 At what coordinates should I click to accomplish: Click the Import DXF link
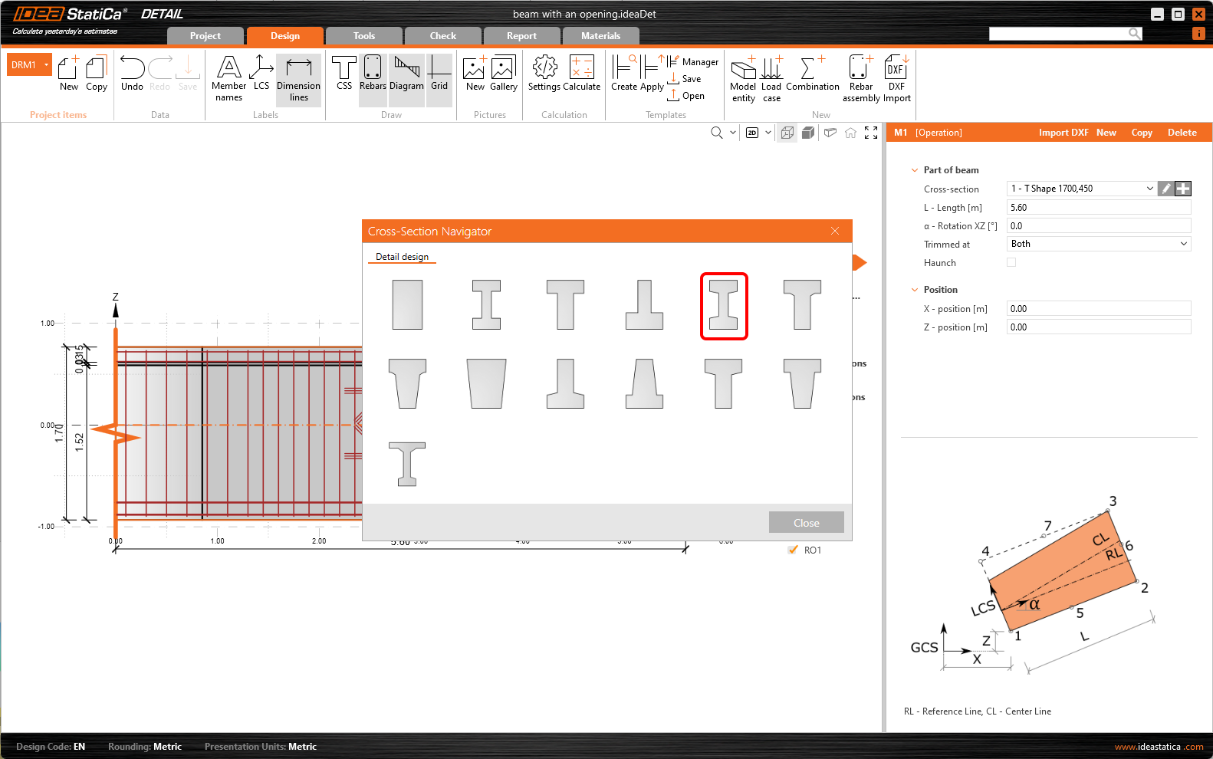(x=1063, y=133)
